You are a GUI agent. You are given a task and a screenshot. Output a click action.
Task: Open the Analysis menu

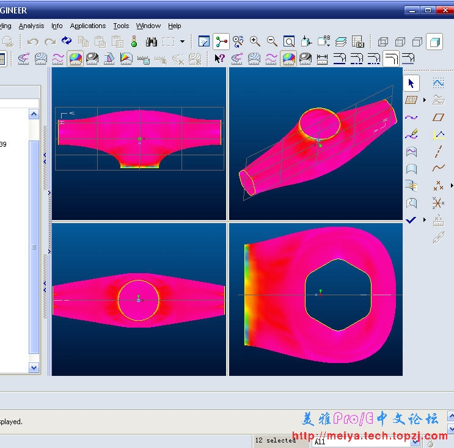point(31,26)
